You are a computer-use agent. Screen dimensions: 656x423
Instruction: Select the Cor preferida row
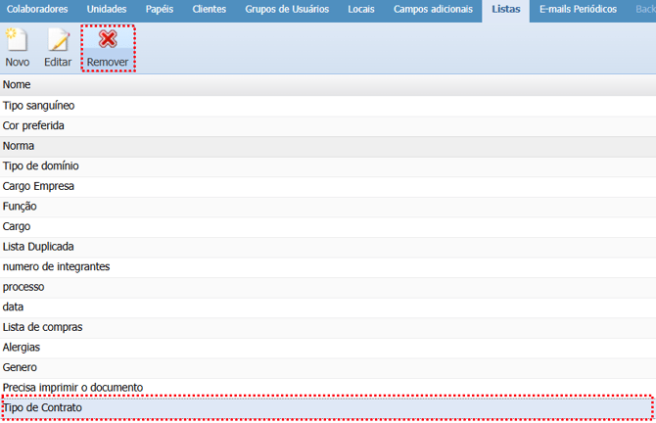(x=34, y=126)
